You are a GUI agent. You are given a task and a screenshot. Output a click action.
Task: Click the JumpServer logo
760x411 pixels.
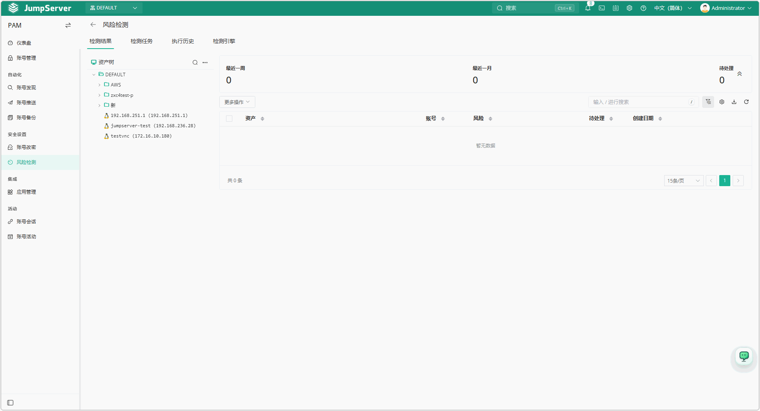coord(40,8)
